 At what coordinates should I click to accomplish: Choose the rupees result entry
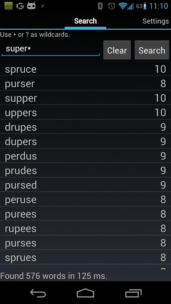point(85,228)
